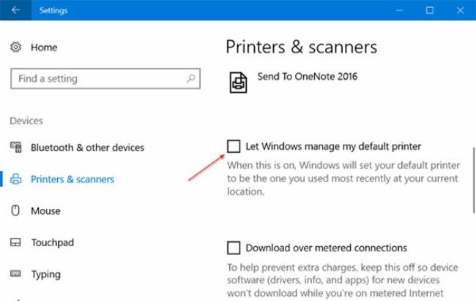
Task: Click the back arrow in title bar
Action: (x=15, y=10)
